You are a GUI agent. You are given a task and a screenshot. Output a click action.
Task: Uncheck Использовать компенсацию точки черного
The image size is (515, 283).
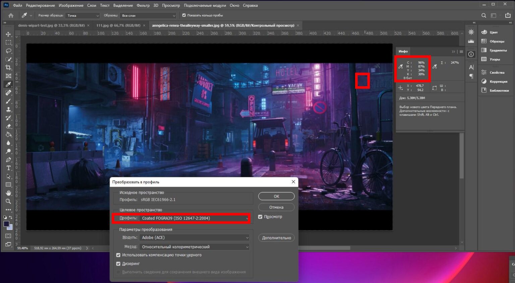click(x=118, y=255)
